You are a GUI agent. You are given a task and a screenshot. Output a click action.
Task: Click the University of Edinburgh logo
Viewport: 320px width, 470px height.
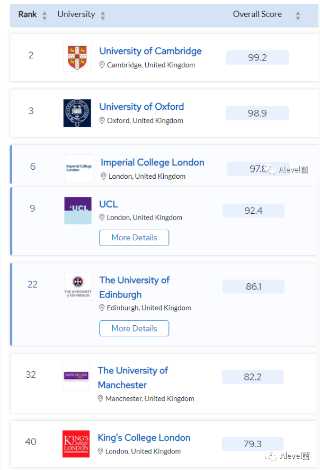[x=78, y=286]
